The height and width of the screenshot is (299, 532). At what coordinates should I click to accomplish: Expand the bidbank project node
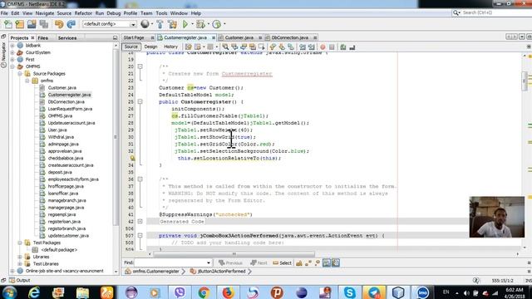[12, 46]
